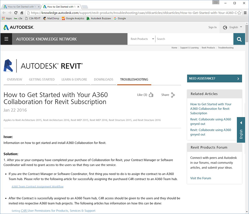Open the Troubleshooting breadcrumb link
249x214 pixels.
[226, 48]
